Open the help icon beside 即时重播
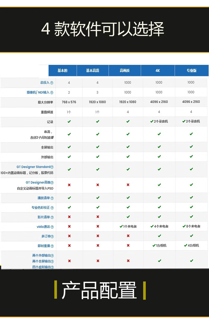This screenshot has width=209, height=319. pos(52,246)
